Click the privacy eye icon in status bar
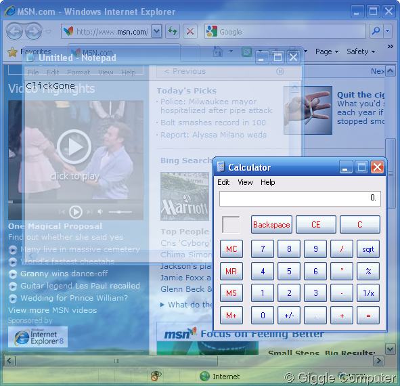Image resolution: width=400 pixels, height=386 pixels. (x=156, y=376)
